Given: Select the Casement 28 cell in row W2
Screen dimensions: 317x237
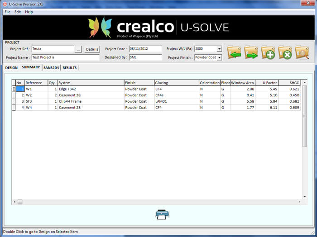Looking at the screenshot, I should 91,95.
